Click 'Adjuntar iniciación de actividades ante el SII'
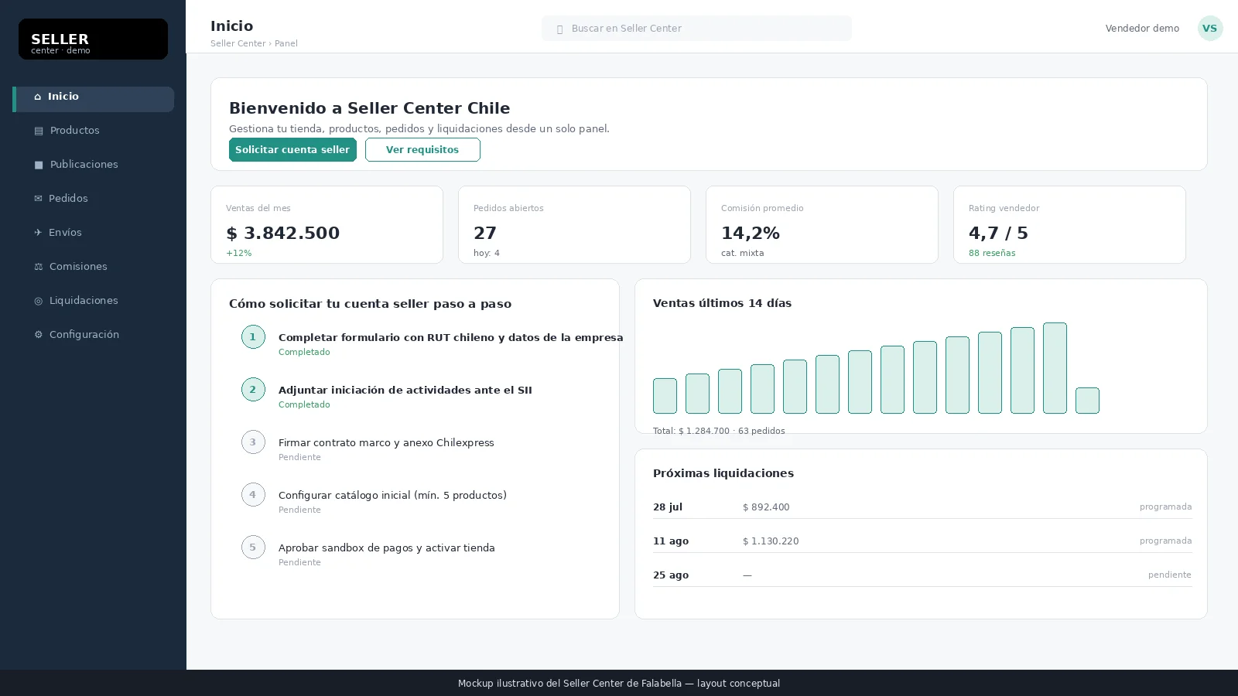1238x696 pixels. click(x=405, y=391)
